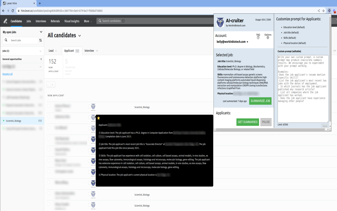Click 'Physical location (default)' prompt item

click(x=295, y=43)
